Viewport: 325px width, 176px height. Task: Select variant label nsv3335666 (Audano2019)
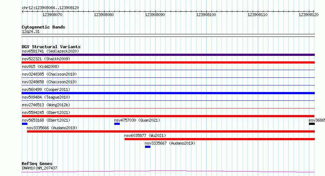(52, 128)
